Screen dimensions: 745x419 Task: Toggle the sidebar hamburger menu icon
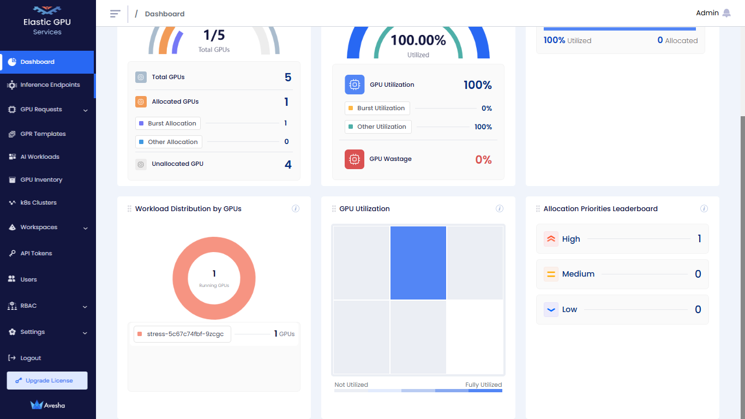115,14
